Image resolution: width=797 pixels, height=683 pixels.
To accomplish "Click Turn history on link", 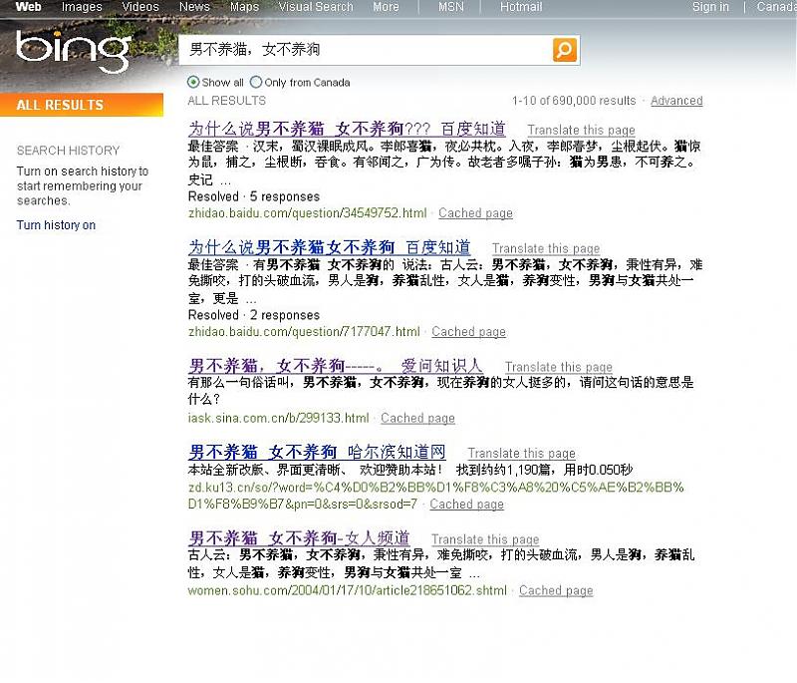I will coord(56,224).
